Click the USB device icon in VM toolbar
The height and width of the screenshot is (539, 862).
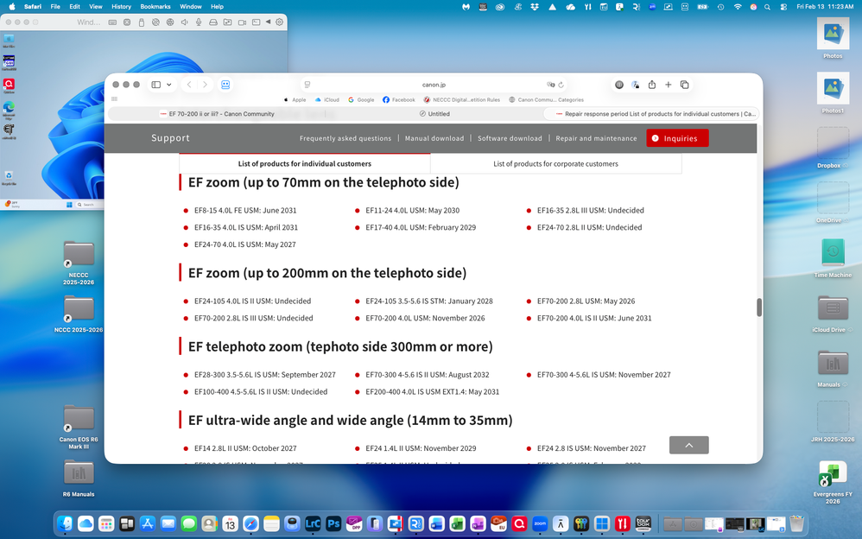[142, 22]
